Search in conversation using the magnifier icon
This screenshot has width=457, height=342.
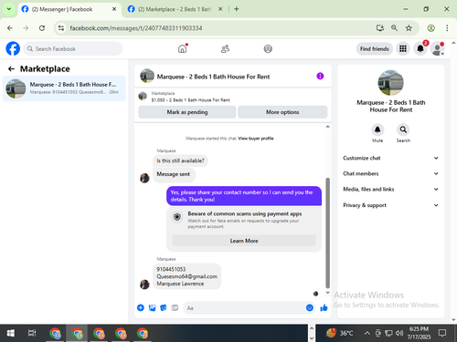click(x=403, y=130)
